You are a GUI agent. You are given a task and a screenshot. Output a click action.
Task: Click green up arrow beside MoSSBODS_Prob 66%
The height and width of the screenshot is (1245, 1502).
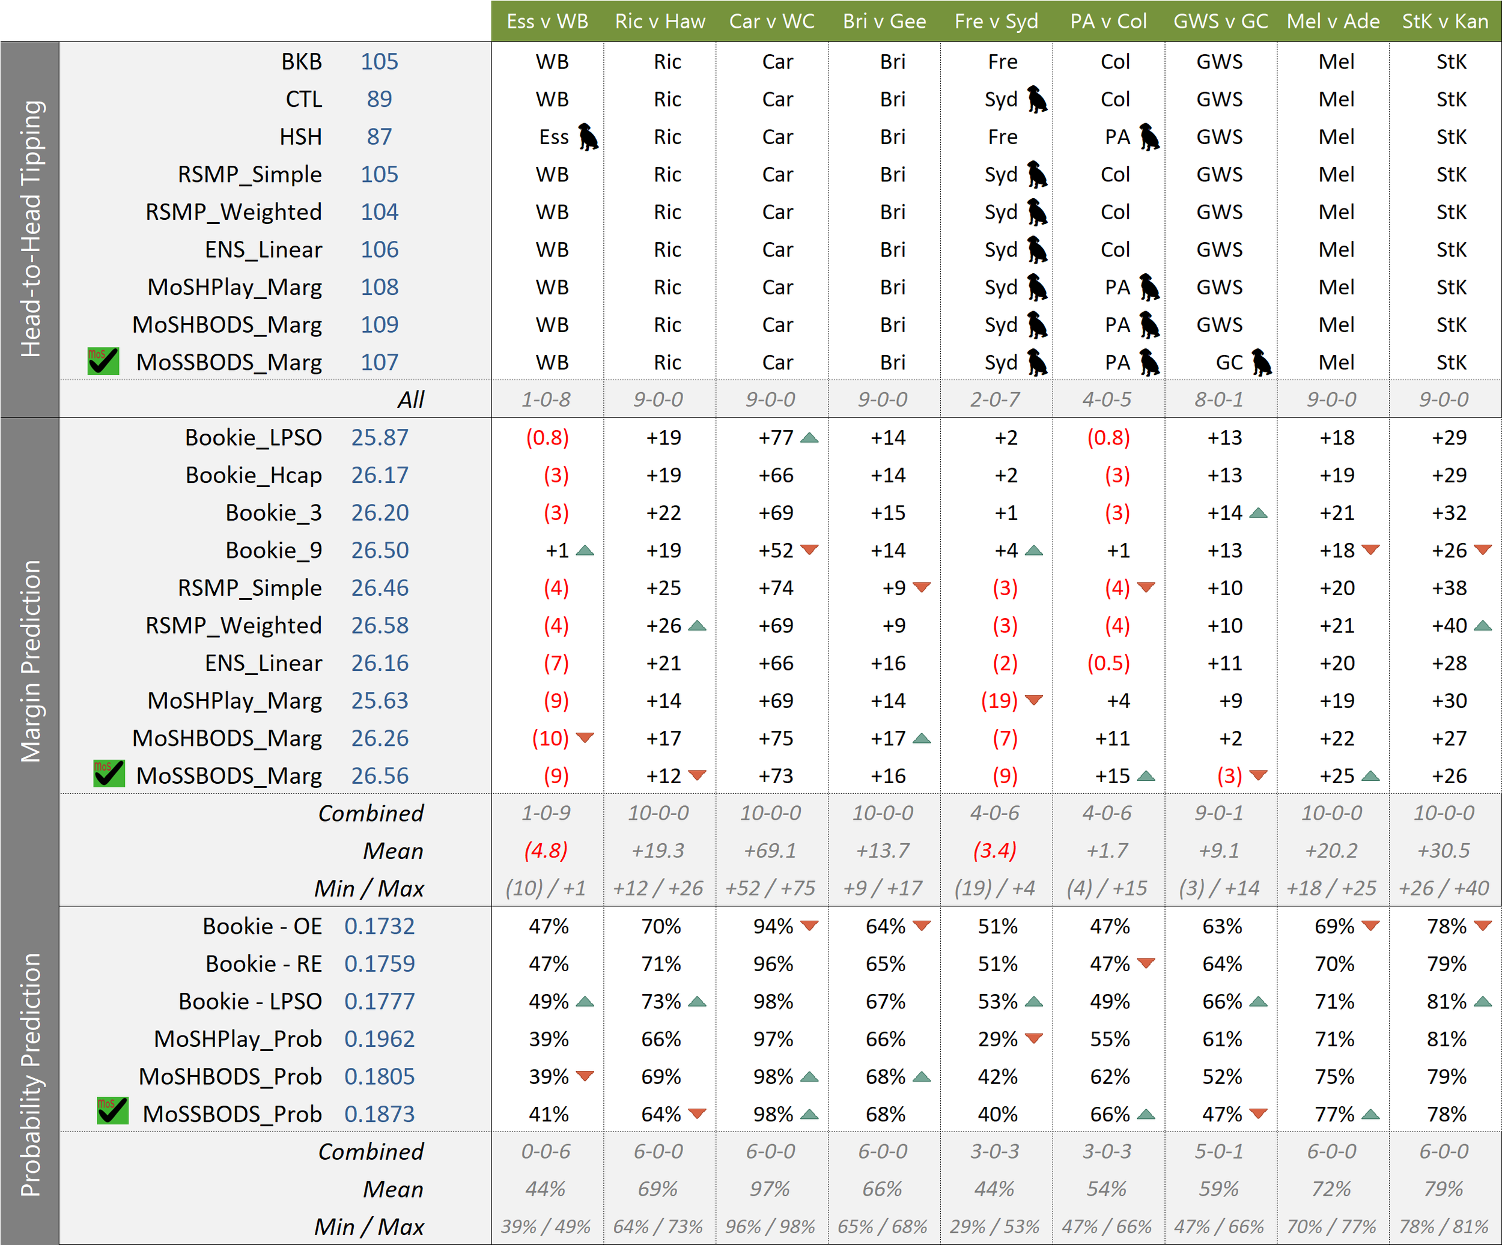pos(1146,1114)
